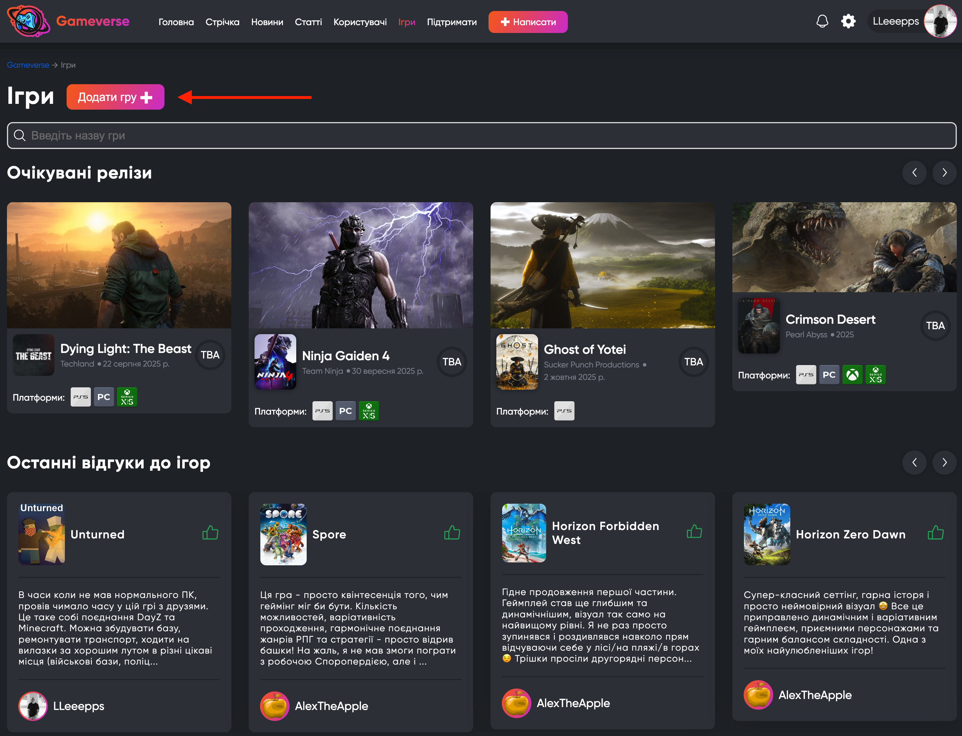Viewport: 962px width, 736px height.
Task: Click the LLeeepps profile avatar in header
Action: [940, 21]
